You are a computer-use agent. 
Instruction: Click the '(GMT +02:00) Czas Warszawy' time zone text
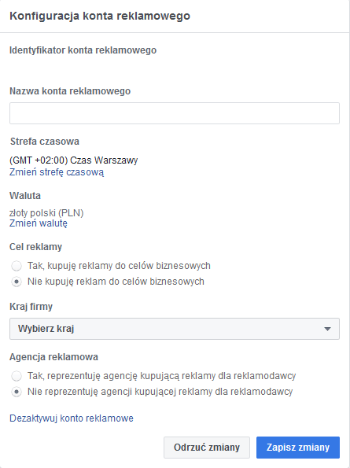click(x=74, y=160)
